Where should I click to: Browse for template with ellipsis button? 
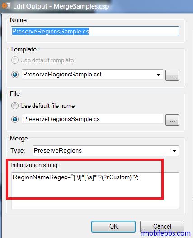point(172,75)
